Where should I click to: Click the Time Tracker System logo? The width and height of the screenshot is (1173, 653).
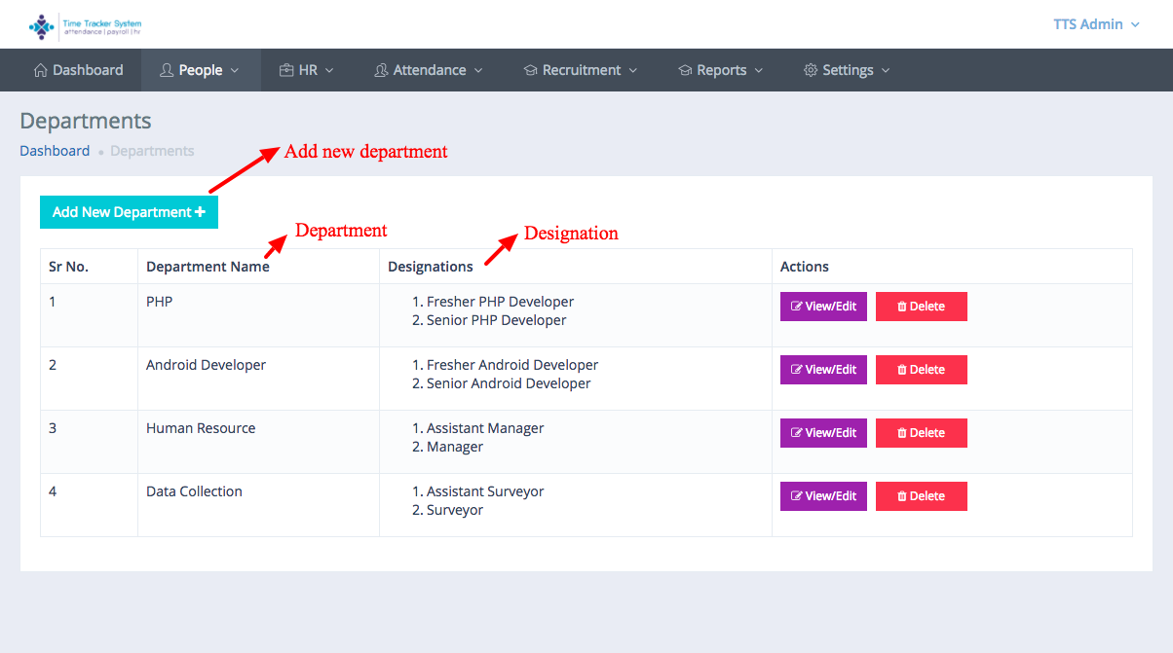coord(85,26)
